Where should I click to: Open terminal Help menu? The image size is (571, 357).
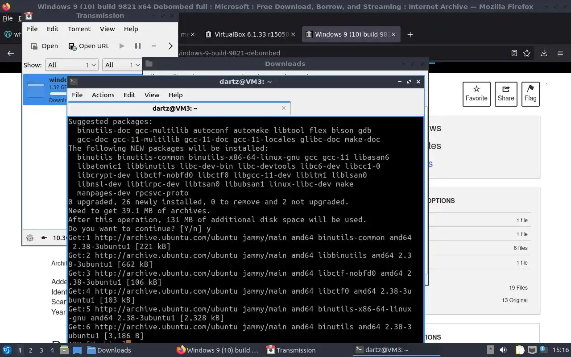[175, 95]
